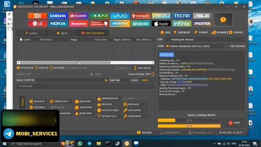
Task: Select the Huawei brand icon
Action: [79, 16]
